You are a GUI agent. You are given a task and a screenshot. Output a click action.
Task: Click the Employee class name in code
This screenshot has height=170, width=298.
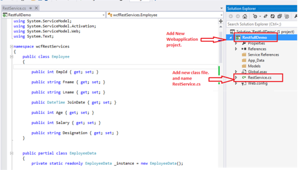61,57
